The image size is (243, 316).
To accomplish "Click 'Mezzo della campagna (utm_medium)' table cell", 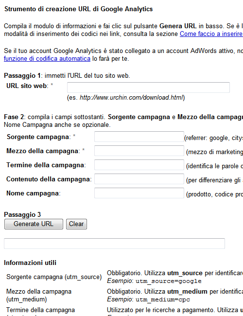I will tap(39, 295).
